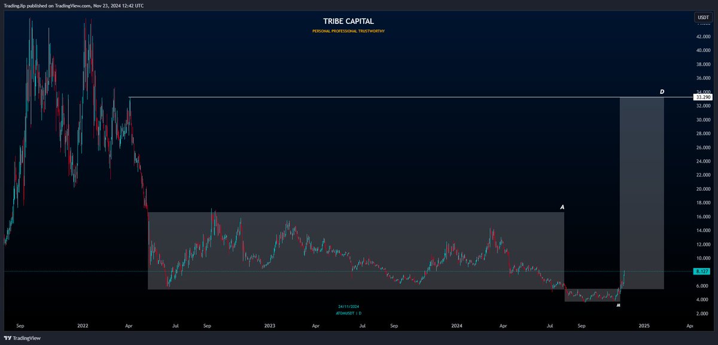Click 10.000 on the price axis
Viewport: 718px width, 345px height.
(702, 258)
